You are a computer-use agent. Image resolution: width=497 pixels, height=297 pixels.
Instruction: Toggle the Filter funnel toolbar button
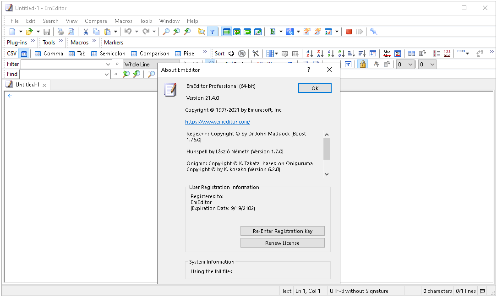click(212, 32)
